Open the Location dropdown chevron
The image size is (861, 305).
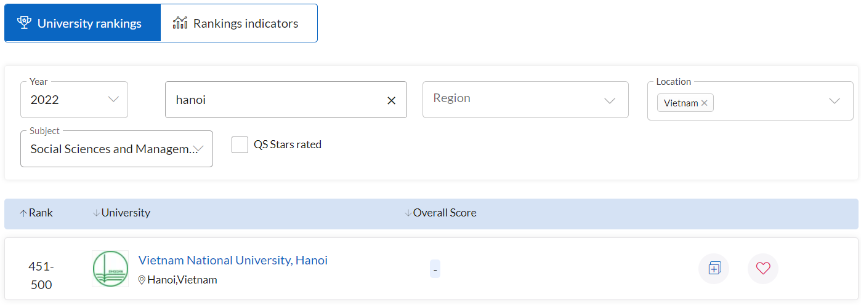[x=835, y=101]
